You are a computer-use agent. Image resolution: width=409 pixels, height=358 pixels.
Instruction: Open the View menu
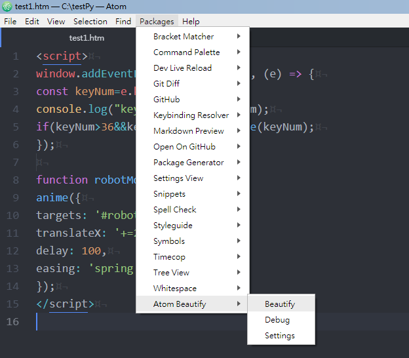point(56,22)
